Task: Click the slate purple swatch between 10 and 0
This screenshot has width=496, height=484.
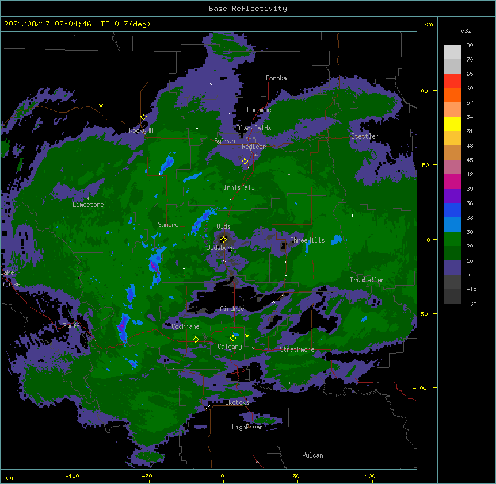Action: tap(452, 268)
